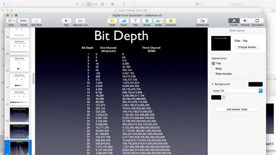Insert a Table from the toolbar
The height and width of the screenshot is (155, 276).
pyautogui.click(x=112, y=21)
